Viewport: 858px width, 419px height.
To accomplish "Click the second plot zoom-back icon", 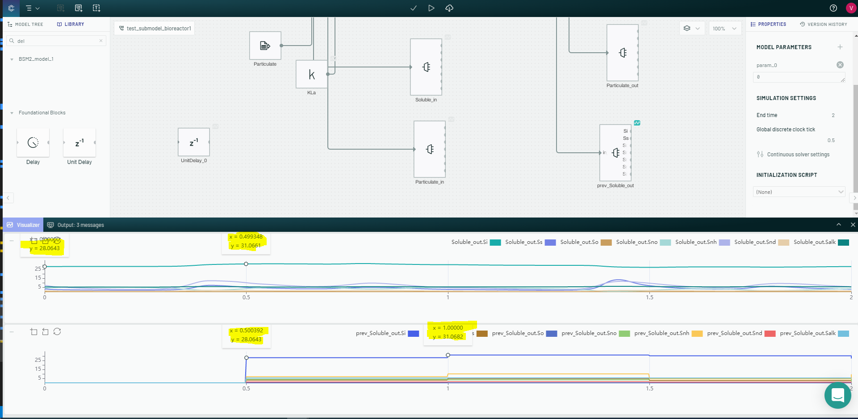I will click(45, 331).
